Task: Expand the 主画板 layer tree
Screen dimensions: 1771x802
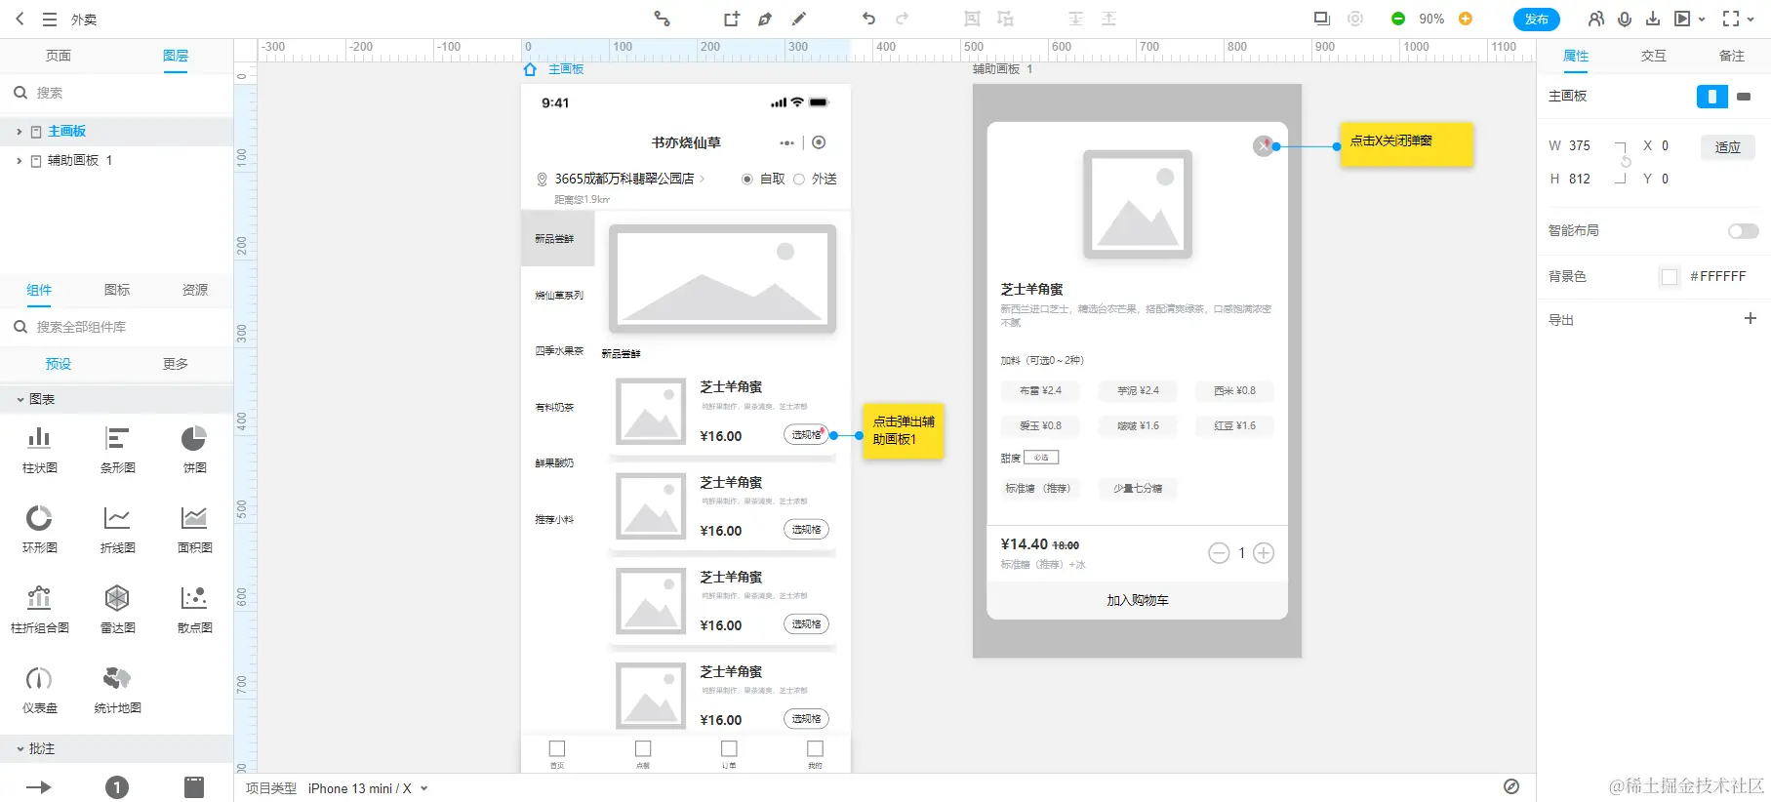Action: coord(19,132)
